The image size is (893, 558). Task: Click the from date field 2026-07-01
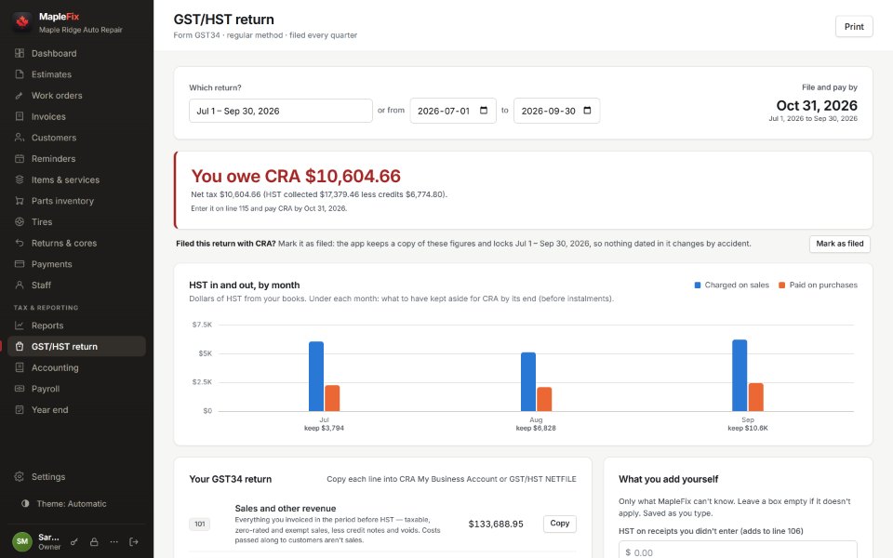[453, 111]
